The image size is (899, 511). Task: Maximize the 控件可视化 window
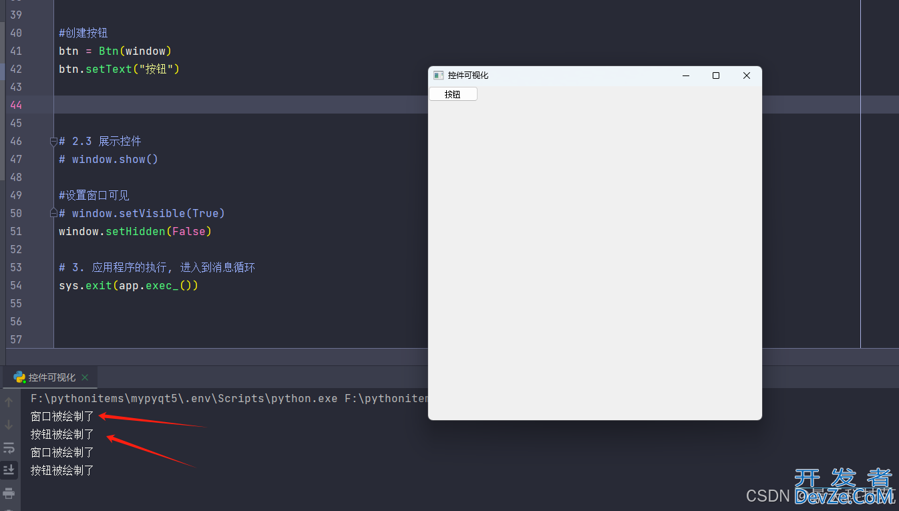[x=716, y=75]
